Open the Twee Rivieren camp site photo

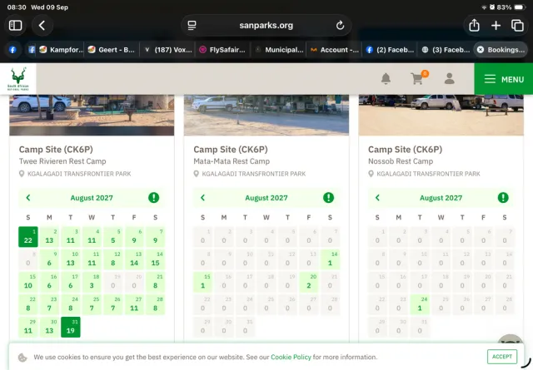pyautogui.click(x=92, y=115)
